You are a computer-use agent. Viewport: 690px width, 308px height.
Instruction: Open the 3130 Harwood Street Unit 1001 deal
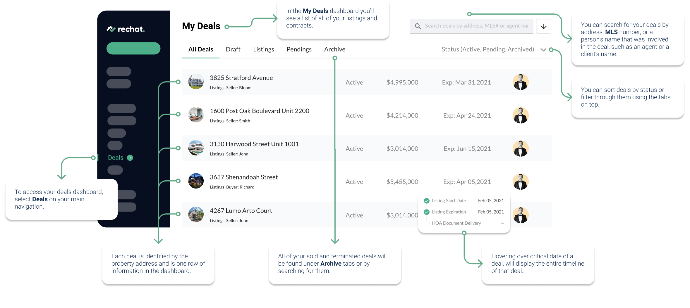254,144
